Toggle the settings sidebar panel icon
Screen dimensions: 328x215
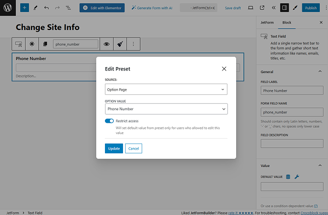(x=284, y=8)
